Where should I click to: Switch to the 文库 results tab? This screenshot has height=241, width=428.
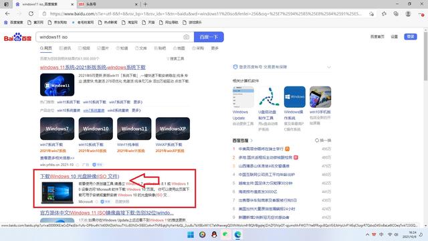click(x=141, y=48)
